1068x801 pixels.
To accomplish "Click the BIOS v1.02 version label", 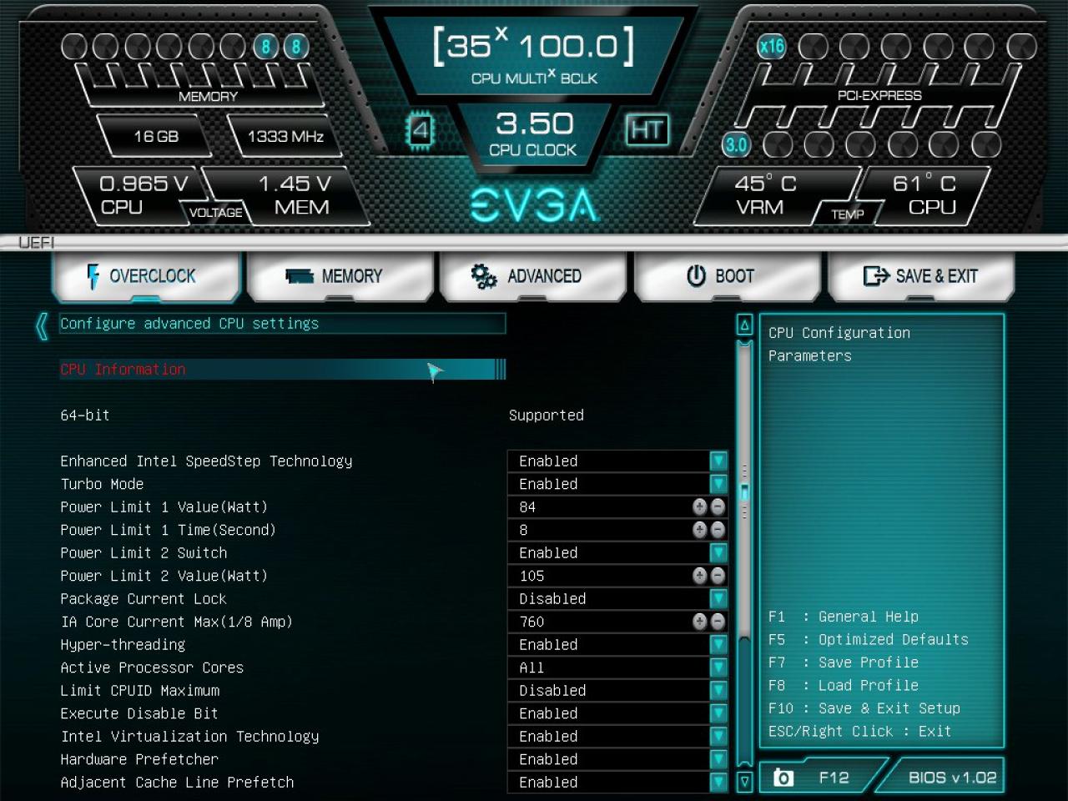I will (952, 778).
